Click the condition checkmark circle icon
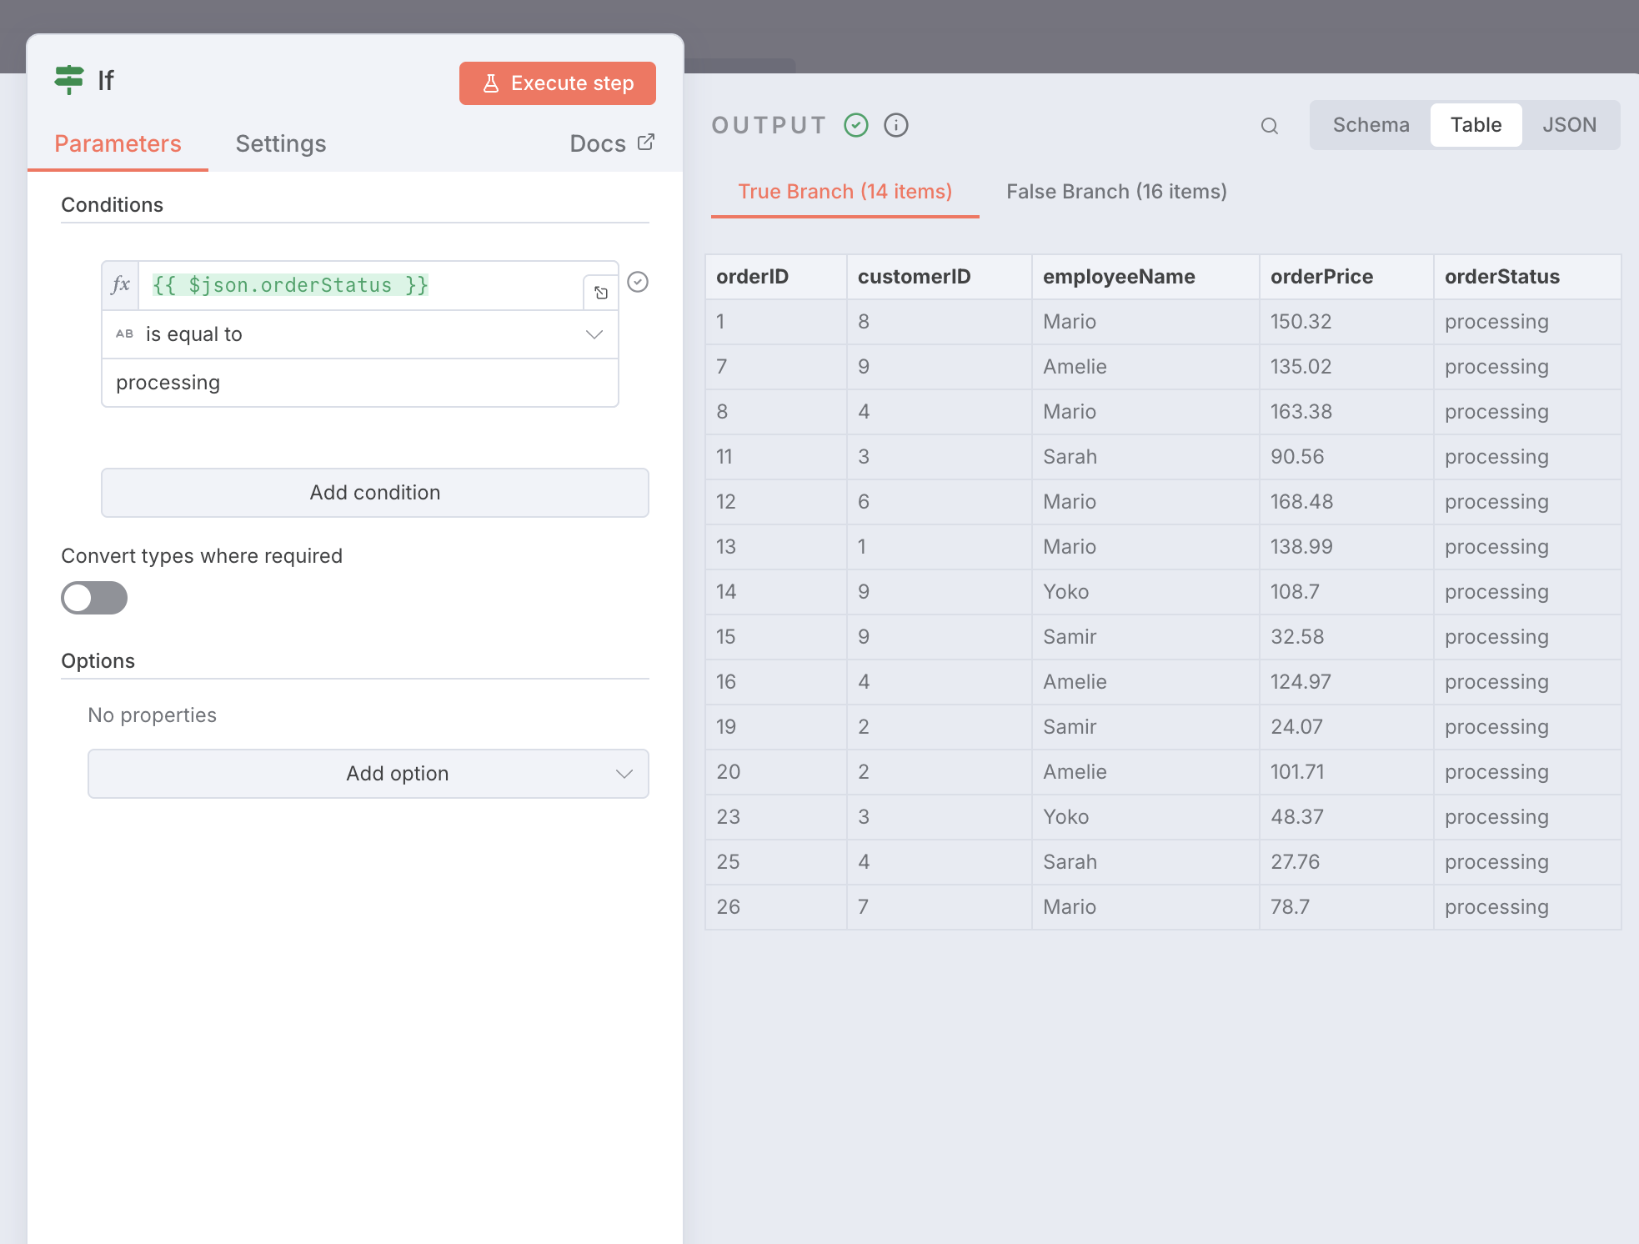This screenshot has height=1244, width=1639. (638, 282)
